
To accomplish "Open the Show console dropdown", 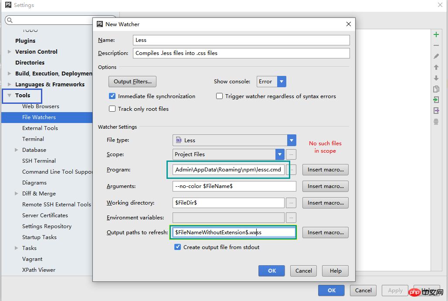I will click(x=281, y=81).
